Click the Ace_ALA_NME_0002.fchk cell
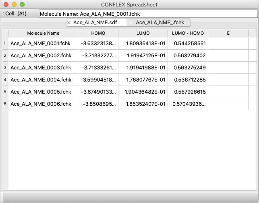259x203 pixels. coord(43,56)
